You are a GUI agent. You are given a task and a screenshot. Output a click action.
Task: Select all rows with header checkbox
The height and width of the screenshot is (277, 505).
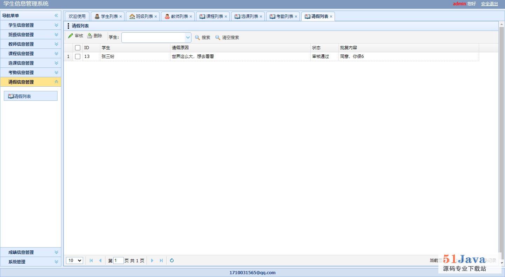pos(78,48)
